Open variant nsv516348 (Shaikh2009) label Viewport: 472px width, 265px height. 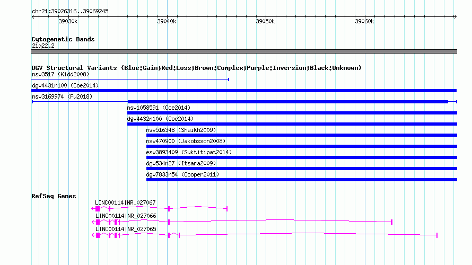pyautogui.click(x=181, y=130)
